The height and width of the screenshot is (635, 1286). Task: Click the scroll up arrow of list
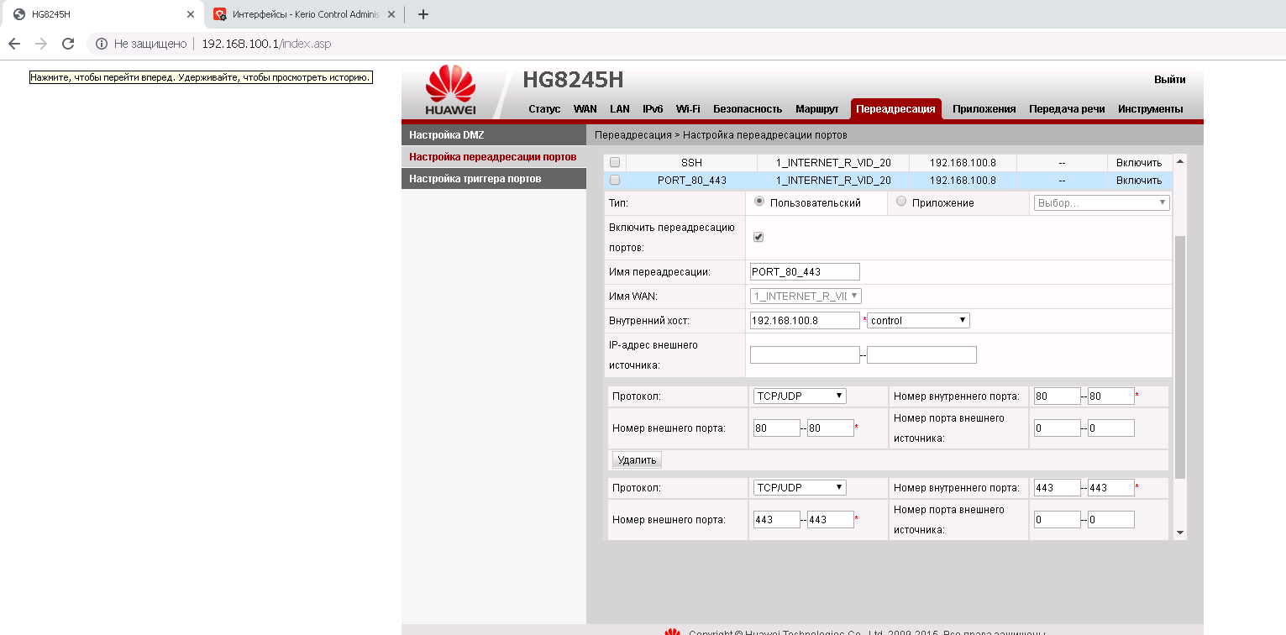pyautogui.click(x=1180, y=160)
